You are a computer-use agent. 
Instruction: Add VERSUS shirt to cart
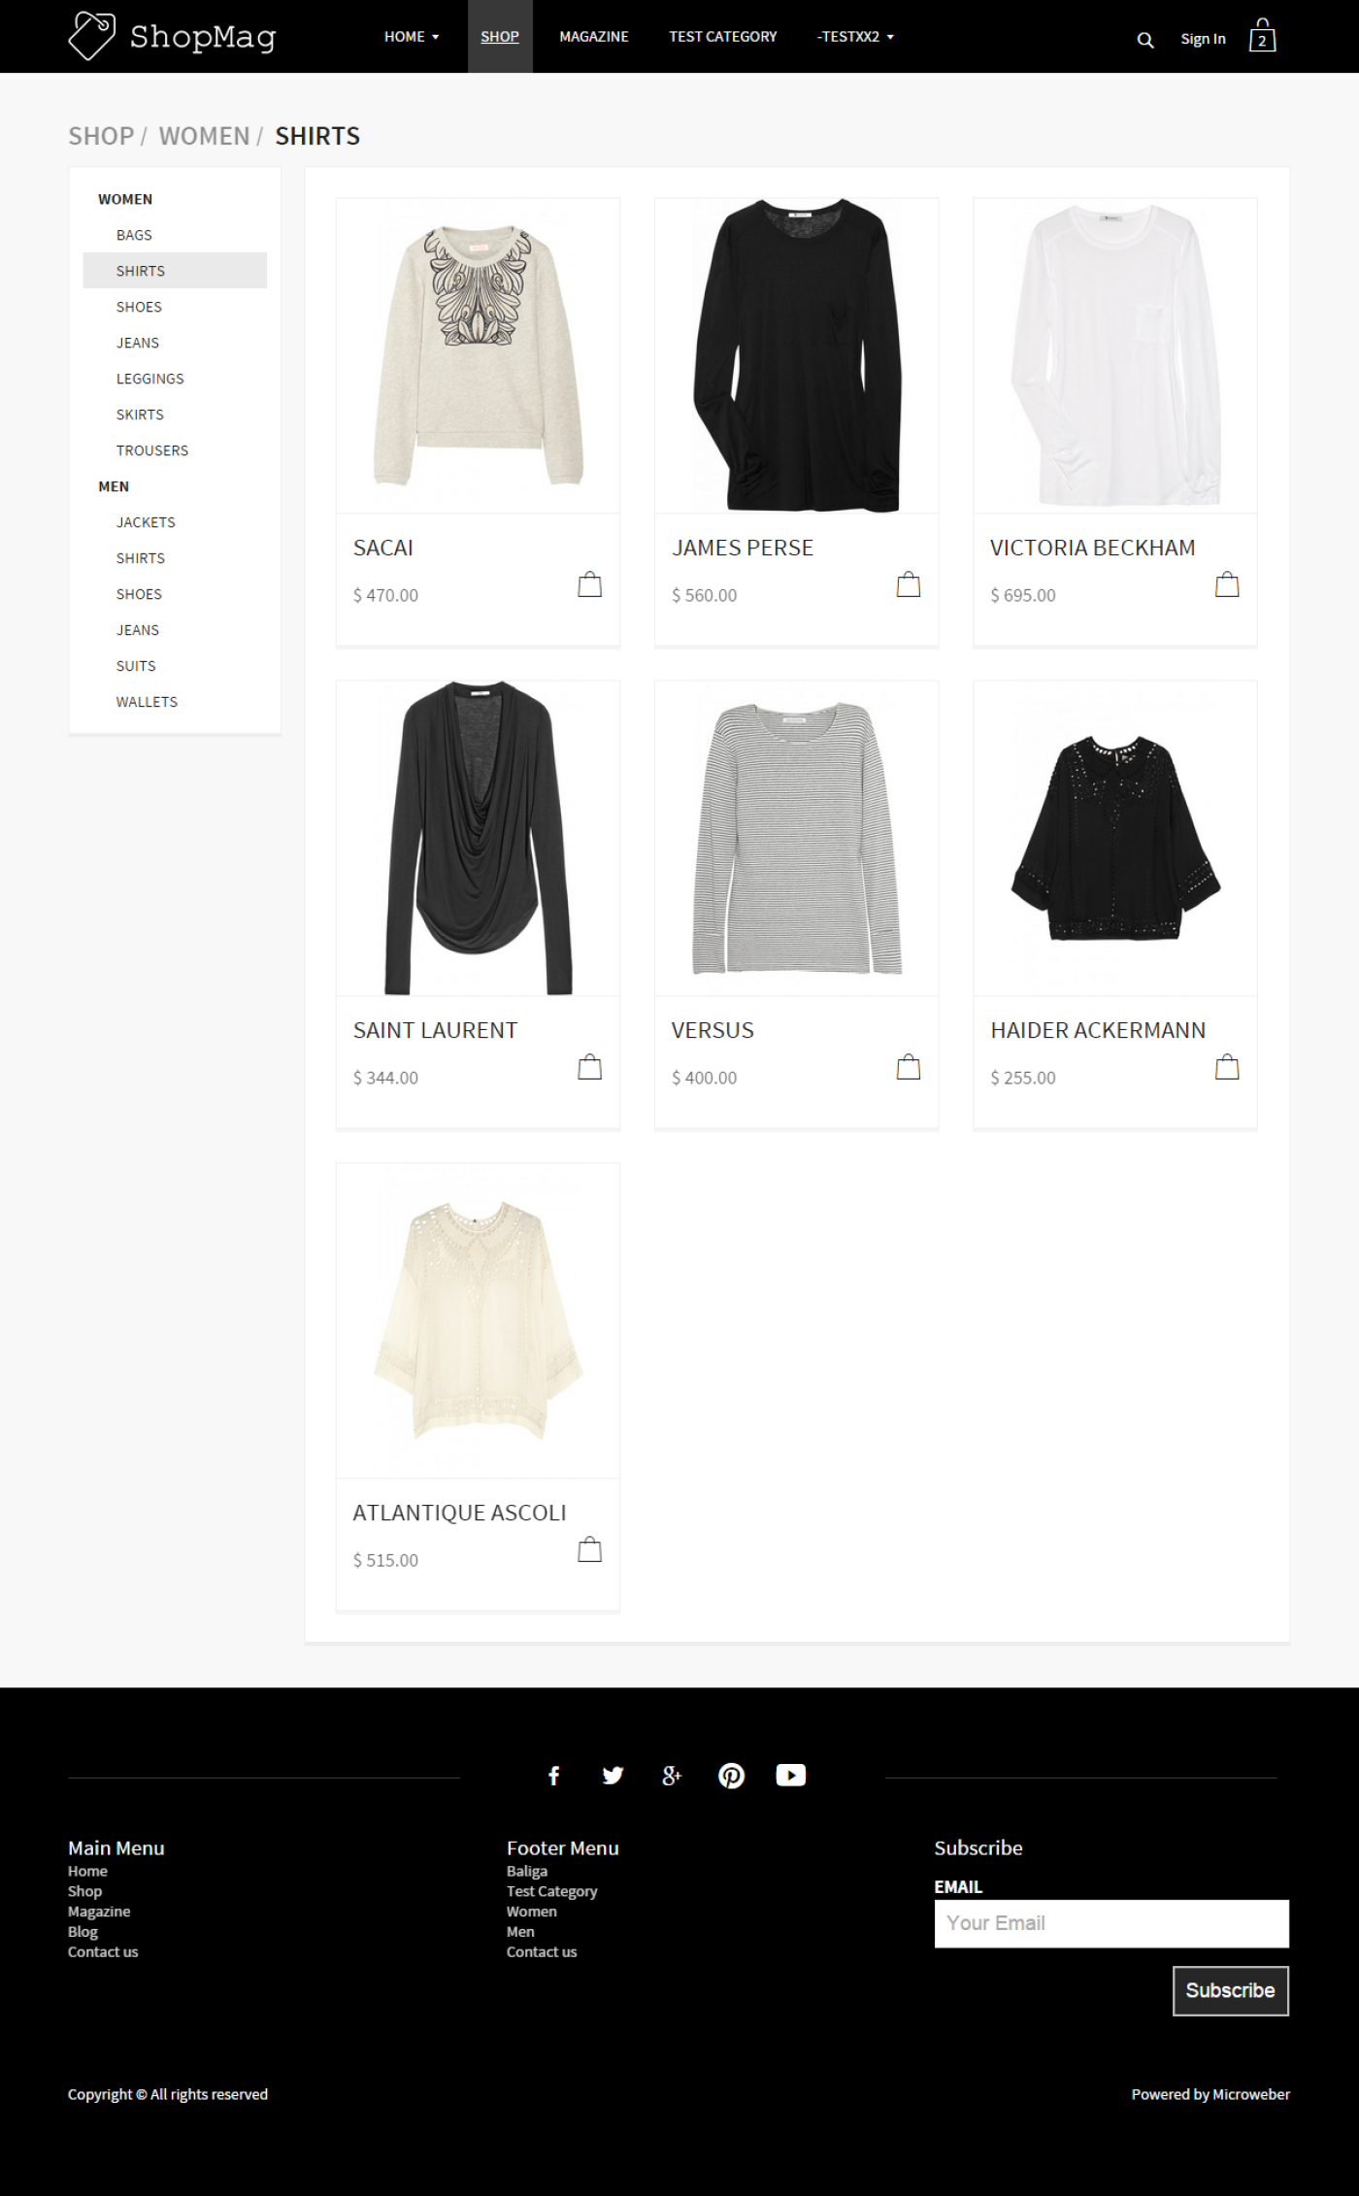coord(909,1067)
